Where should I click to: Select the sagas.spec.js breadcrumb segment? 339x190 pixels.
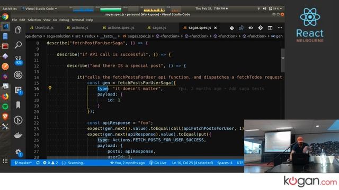[x=137, y=36]
